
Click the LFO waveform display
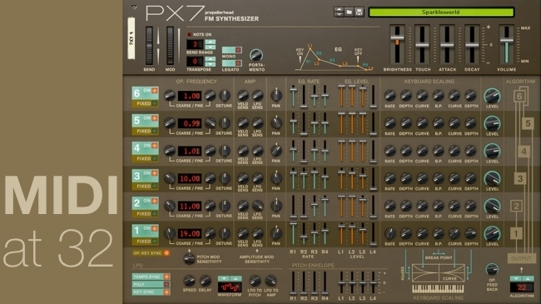click(230, 287)
